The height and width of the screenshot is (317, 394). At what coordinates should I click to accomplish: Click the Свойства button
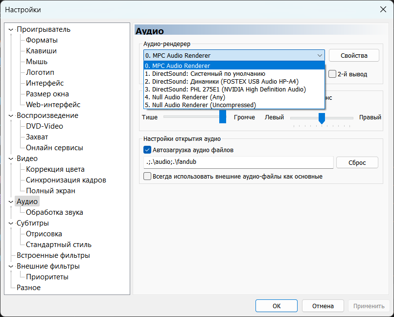[354, 56]
